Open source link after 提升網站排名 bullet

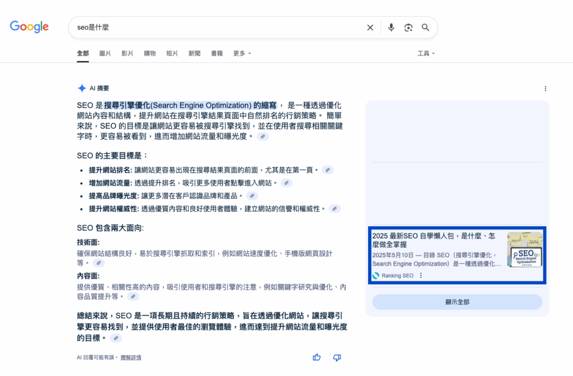click(x=328, y=170)
